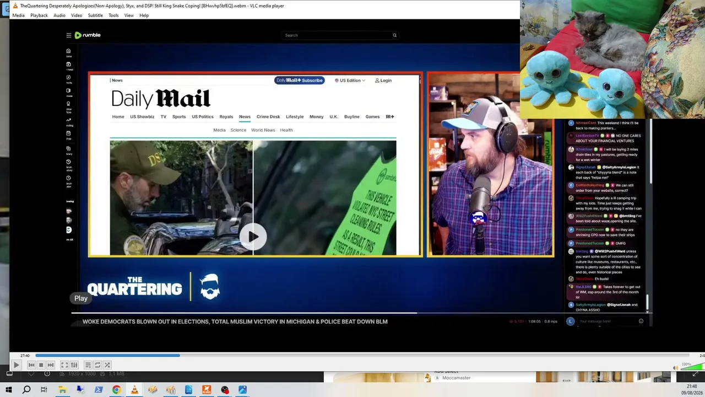705x397 pixels.
Task: Open the US Showbiz tab on Daily Mail
Action: (x=142, y=117)
